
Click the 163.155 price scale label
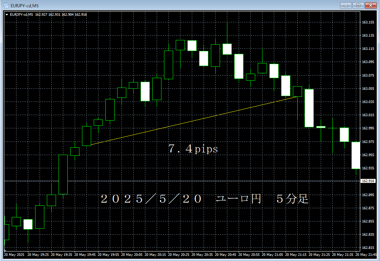click(x=368, y=22)
